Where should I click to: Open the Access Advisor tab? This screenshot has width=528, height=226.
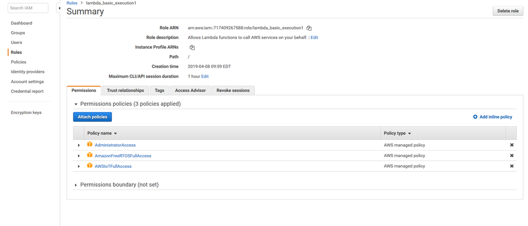[190, 90]
